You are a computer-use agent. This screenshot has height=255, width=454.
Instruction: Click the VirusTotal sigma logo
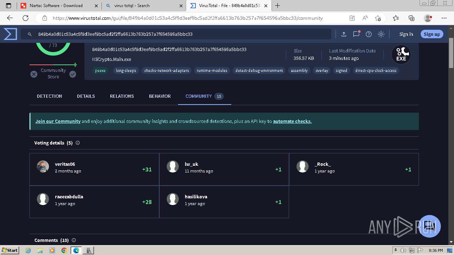10,34
